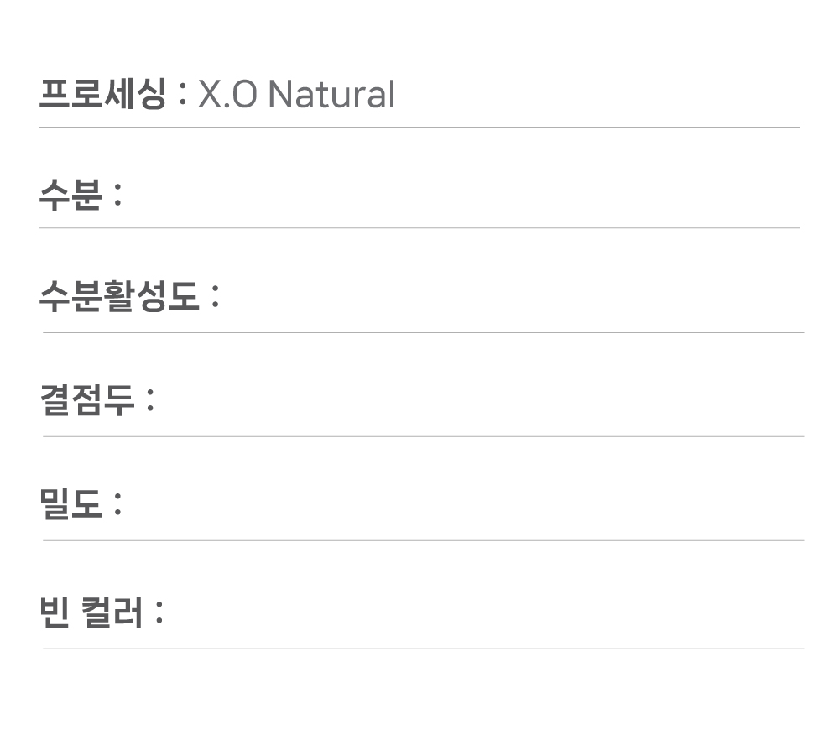Viewport: 839px width, 745px height.
Task: Click the divider line under 수분 row
Action: point(419,227)
